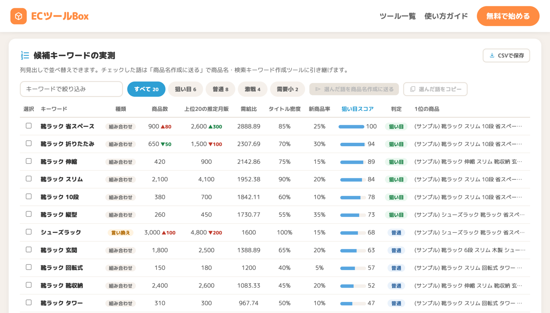The image size is (550, 313).
Task: Sort by the 狙い目スコア column header
Action: (357, 109)
